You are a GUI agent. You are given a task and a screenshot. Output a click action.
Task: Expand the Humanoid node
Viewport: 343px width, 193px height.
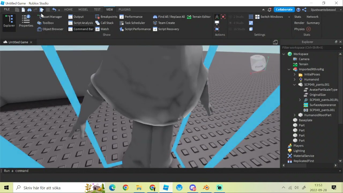[x=294, y=80]
